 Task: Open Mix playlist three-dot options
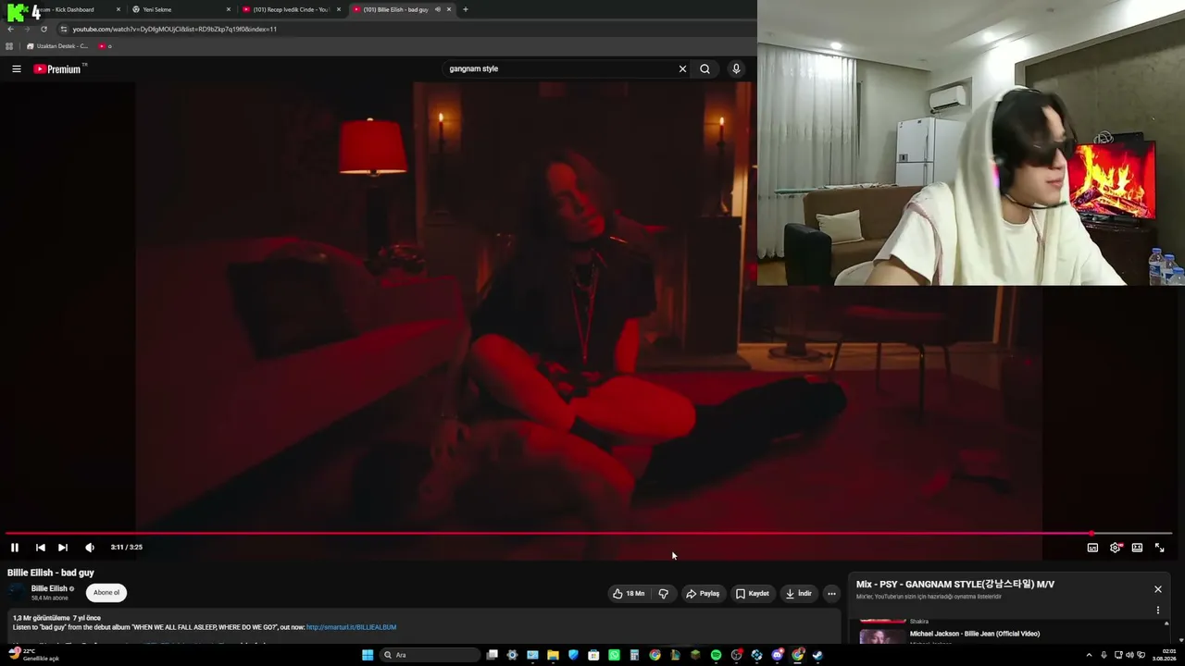[1157, 610]
